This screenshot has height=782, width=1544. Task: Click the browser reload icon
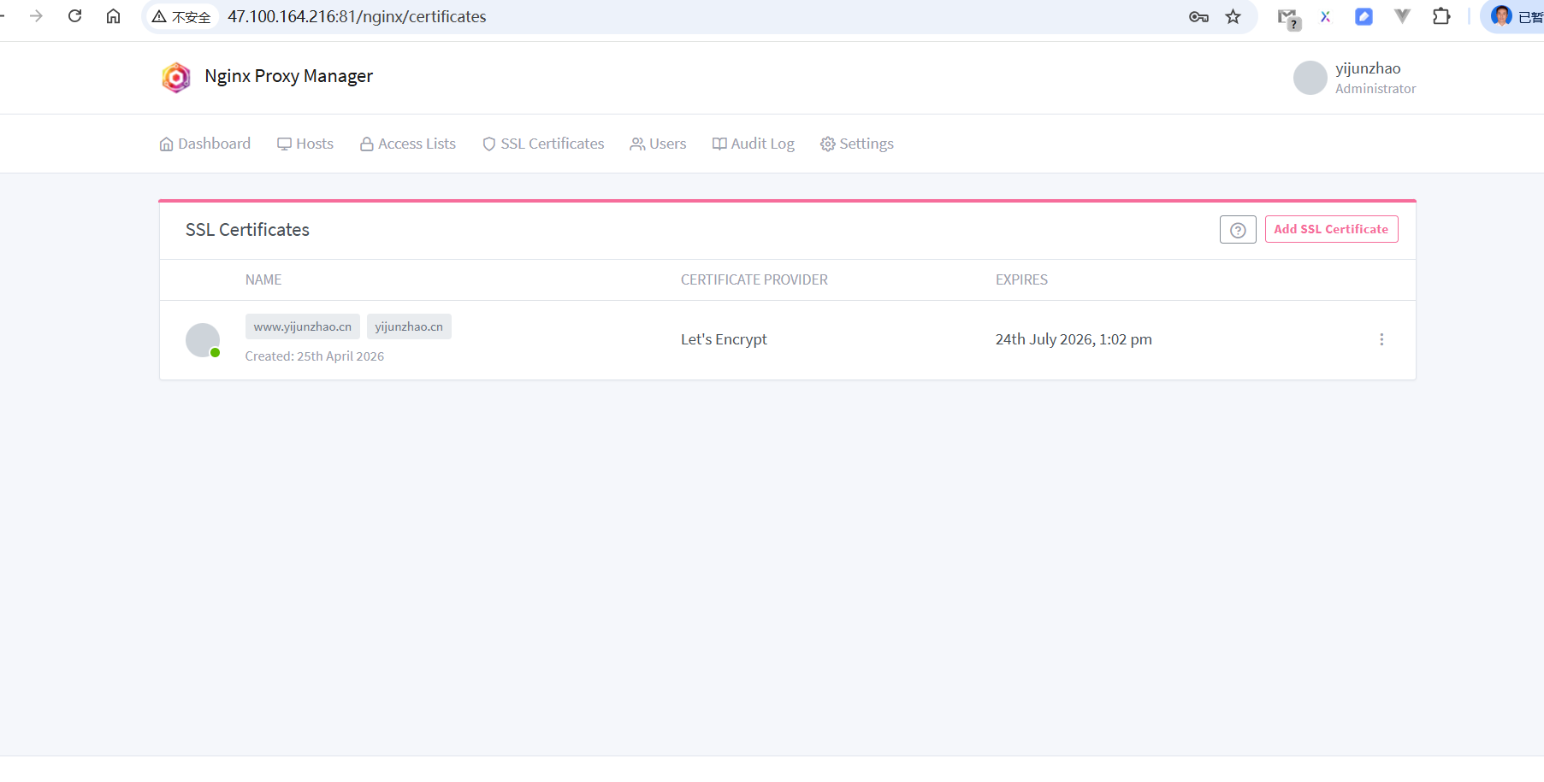(x=75, y=16)
